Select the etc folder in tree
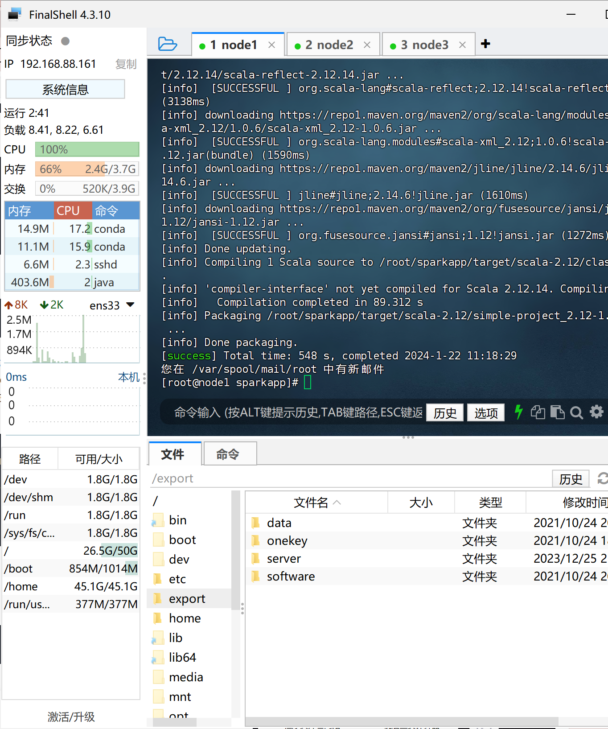 coord(177,579)
